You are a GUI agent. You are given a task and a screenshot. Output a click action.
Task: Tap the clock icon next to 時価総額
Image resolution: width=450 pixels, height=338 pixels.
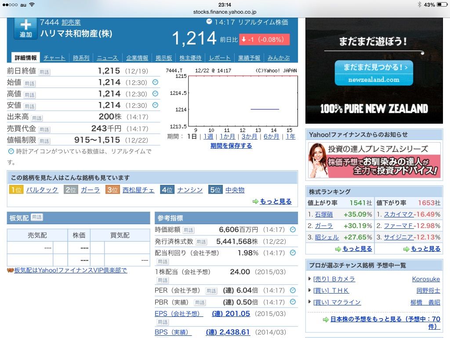pyautogui.click(x=293, y=229)
